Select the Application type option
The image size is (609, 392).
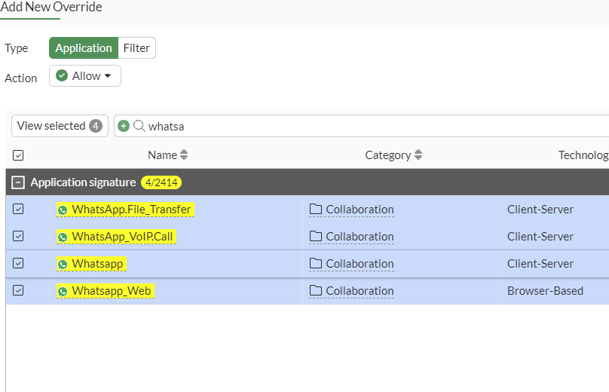[x=84, y=48]
